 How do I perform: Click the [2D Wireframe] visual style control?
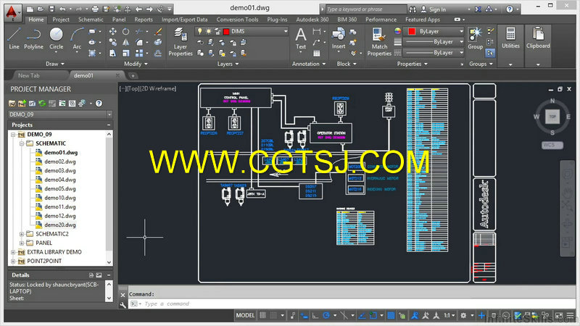click(x=158, y=88)
